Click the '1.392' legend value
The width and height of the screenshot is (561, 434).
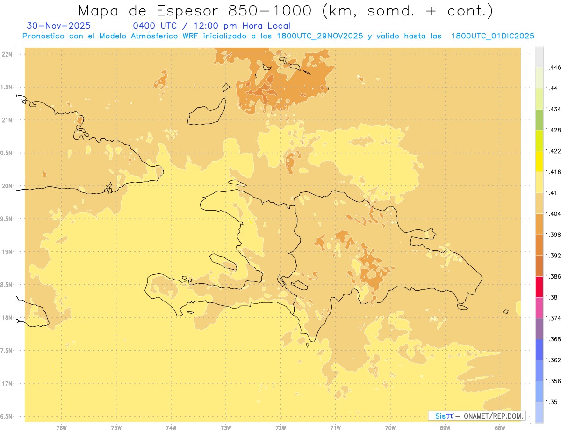tap(554, 256)
